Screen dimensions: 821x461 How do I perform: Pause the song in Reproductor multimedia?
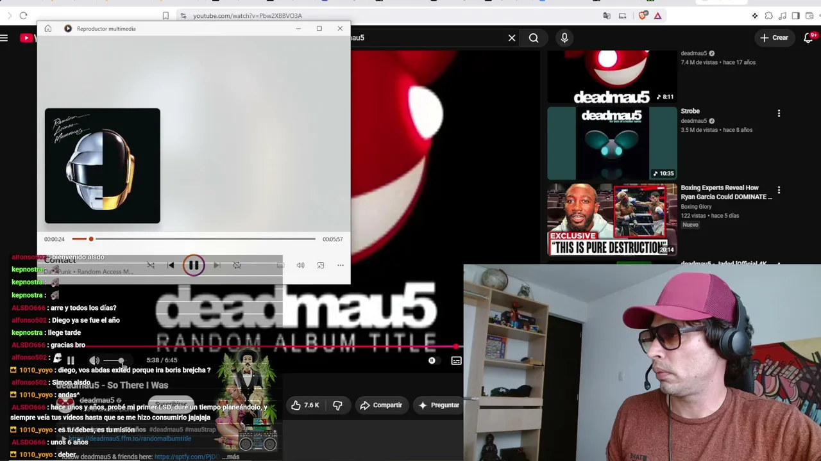(194, 265)
